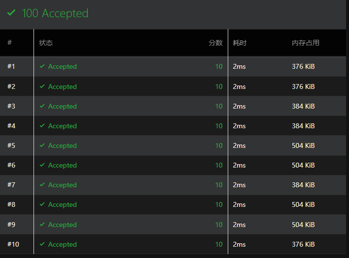Click the green checkmark in row #8
349x258 pixels.
(x=42, y=204)
